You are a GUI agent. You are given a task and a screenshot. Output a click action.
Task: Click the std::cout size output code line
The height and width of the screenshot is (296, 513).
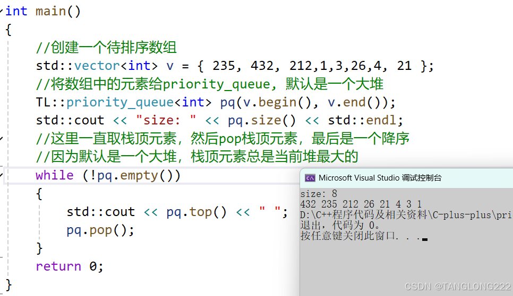219,120
